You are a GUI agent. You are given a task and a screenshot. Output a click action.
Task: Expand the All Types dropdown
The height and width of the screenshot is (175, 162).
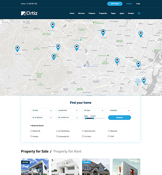tap(94, 110)
